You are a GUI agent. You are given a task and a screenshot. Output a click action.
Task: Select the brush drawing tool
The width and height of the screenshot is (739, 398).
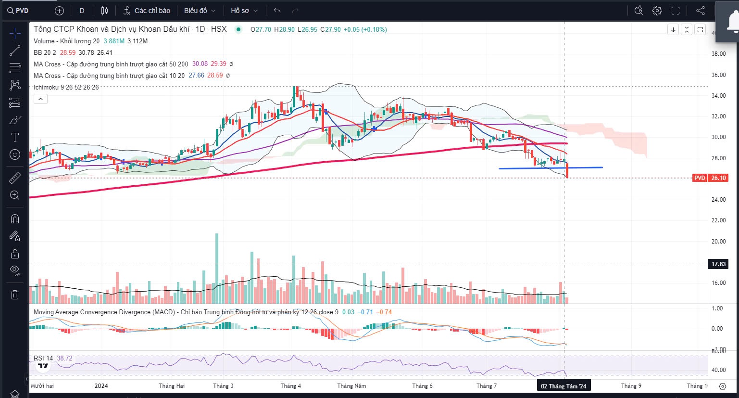(x=15, y=120)
